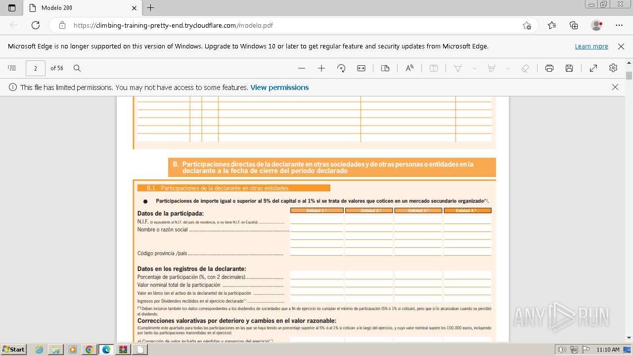
Task: Follow the Learn more link
Action: point(591,46)
